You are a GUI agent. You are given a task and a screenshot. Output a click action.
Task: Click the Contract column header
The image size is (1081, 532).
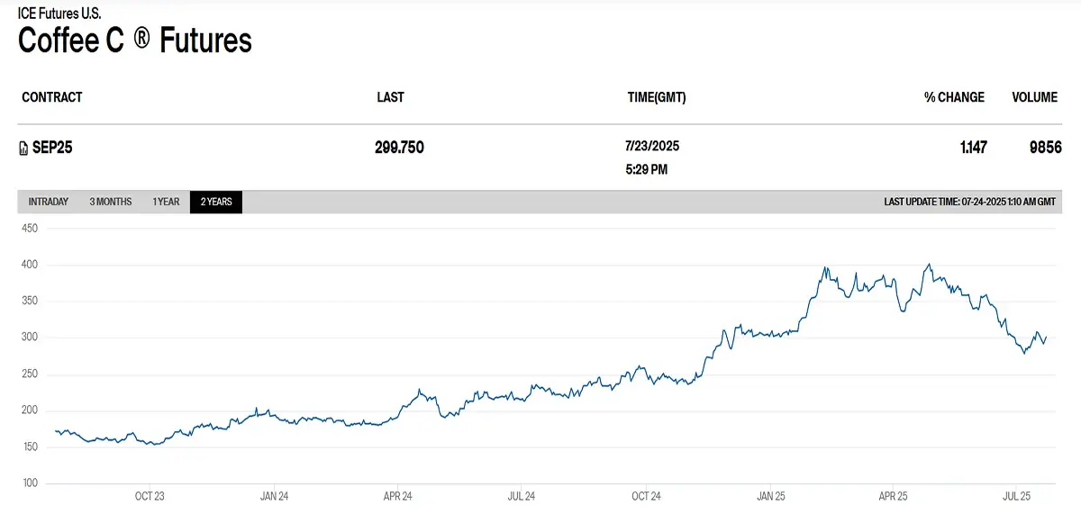click(x=52, y=97)
